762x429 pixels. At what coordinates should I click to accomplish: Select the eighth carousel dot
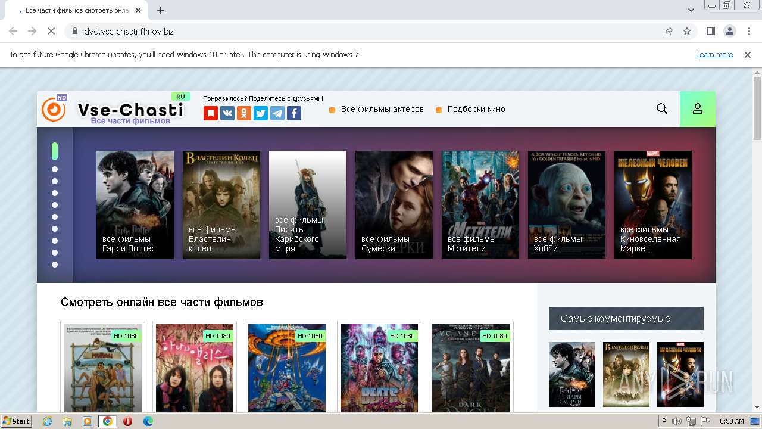coord(55,241)
